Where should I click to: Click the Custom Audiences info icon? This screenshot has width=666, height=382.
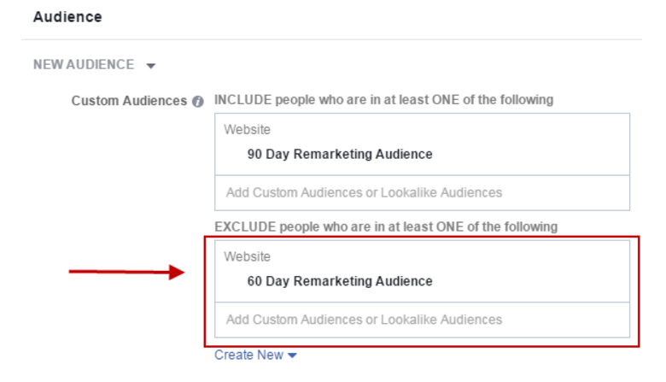coord(198,101)
